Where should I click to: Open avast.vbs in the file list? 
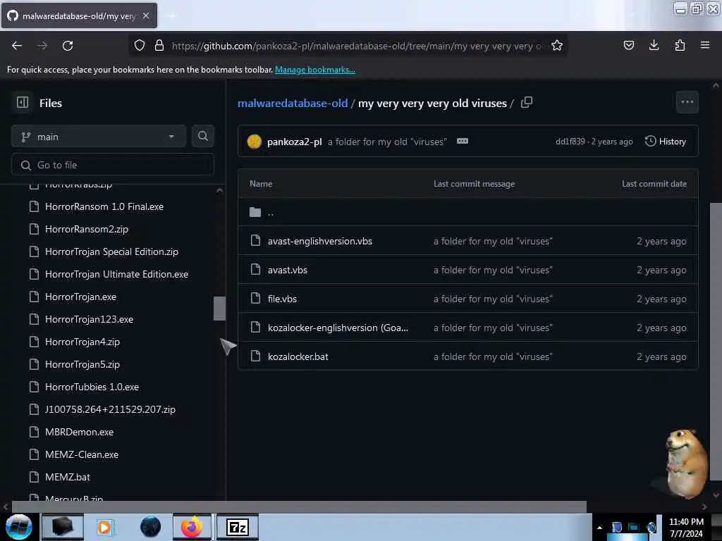click(x=288, y=270)
